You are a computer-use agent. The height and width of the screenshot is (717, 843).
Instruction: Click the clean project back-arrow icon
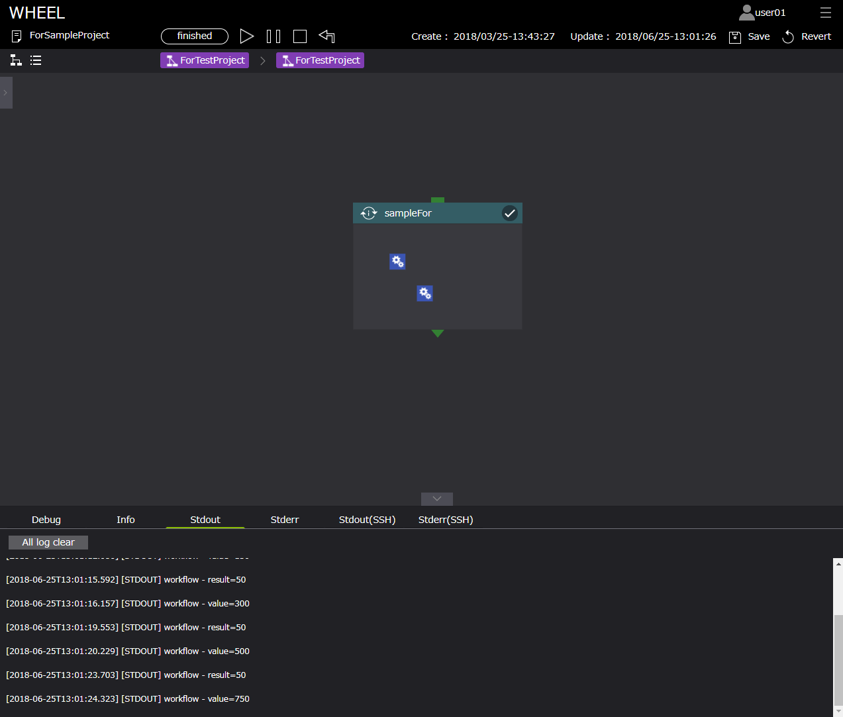pyautogui.click(x=326, y=36)
